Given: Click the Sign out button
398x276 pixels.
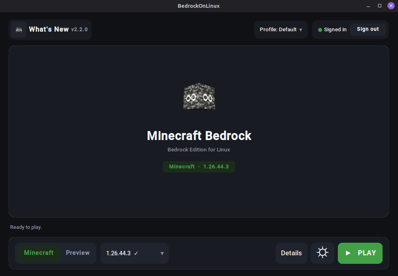Looking at the screenshot, I should click(368, 29).
